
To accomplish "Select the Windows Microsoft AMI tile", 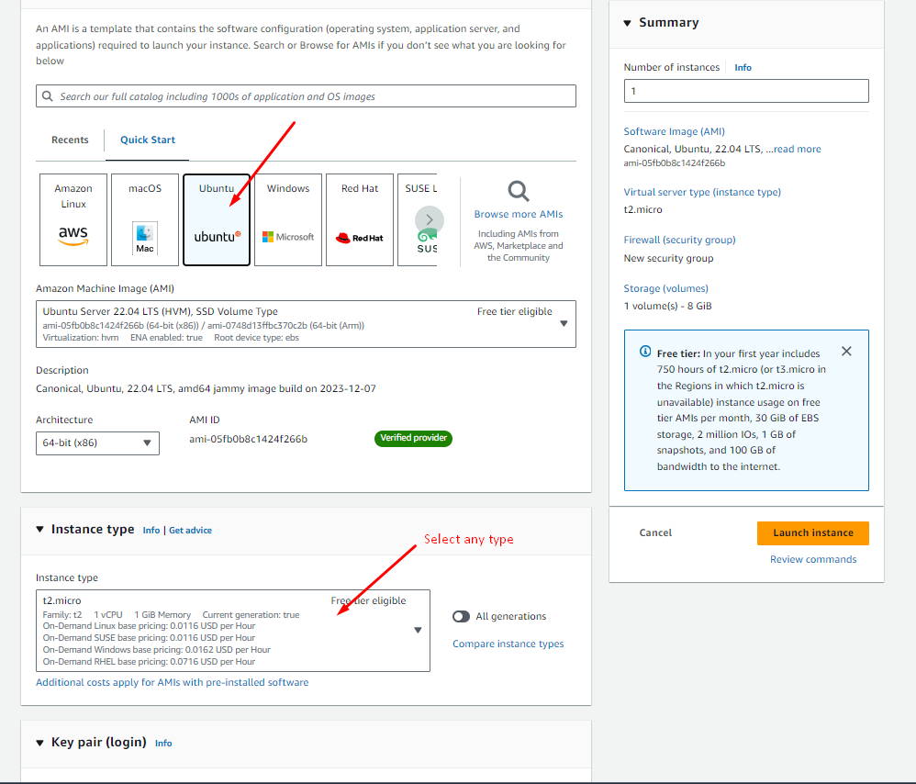I will [x=288, y=219].
